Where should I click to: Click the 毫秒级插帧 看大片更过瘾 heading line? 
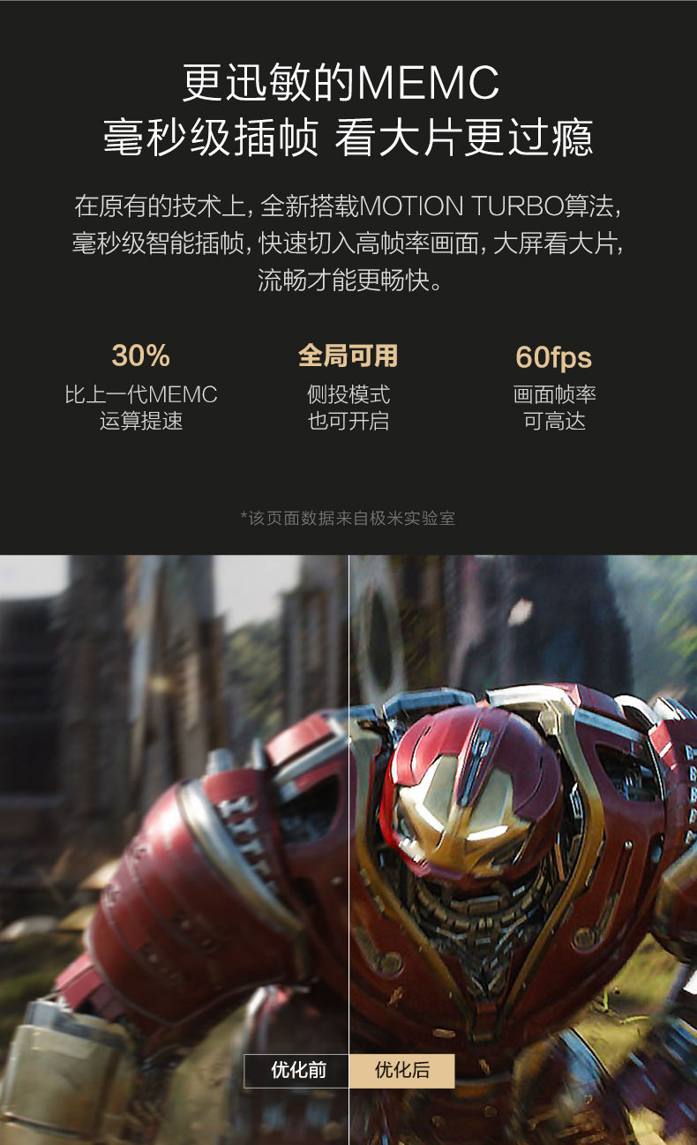(348, 138)
